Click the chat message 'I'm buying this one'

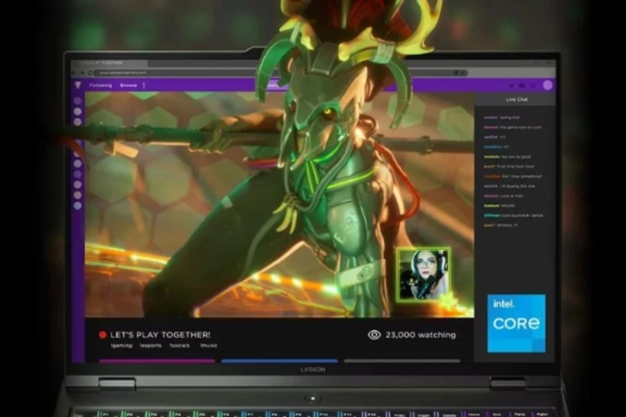point(509,186)
